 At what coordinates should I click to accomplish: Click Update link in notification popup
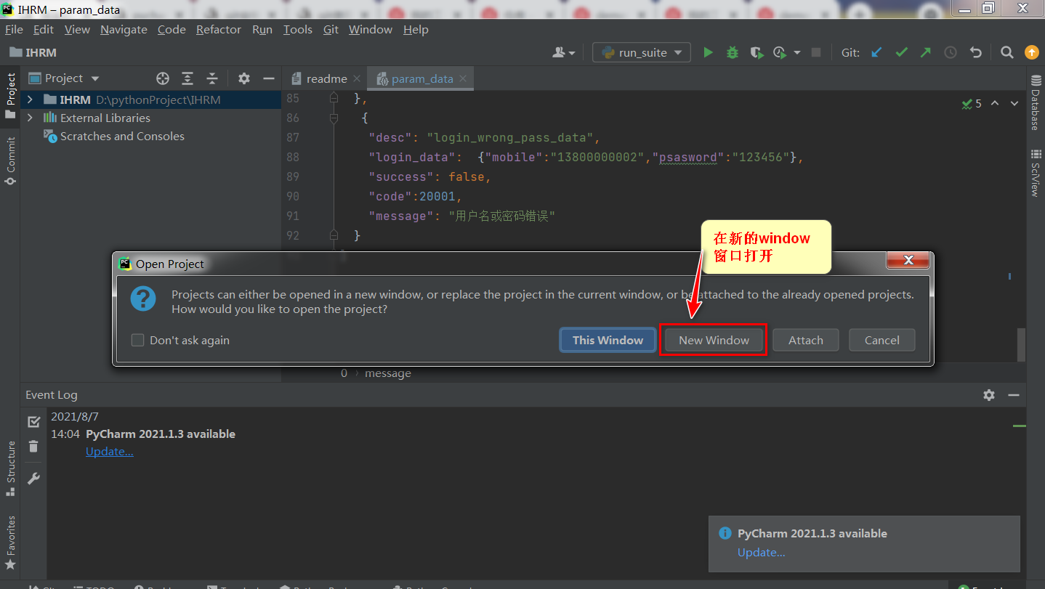tap(761, 552)
